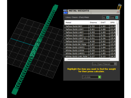Click the 2.10 DWT value for 14K PdW

(x=103, y=56)
